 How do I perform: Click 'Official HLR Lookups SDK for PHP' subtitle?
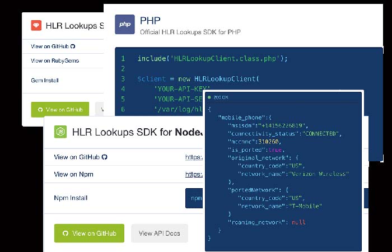190,32
